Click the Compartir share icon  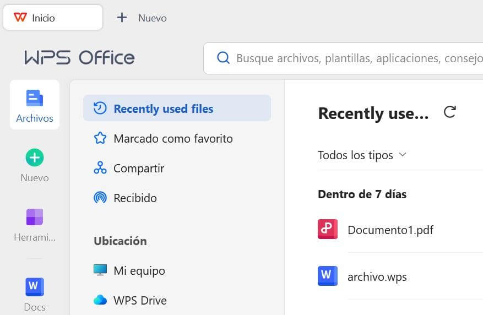[100, 168]
